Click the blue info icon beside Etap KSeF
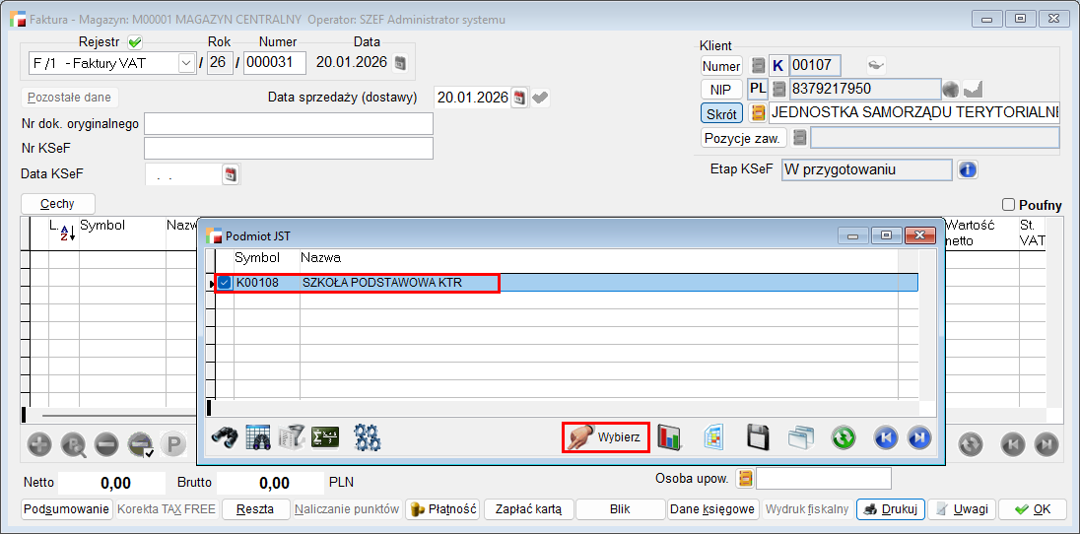This screenshot has width=1080, height=534. tap(968, 169)
